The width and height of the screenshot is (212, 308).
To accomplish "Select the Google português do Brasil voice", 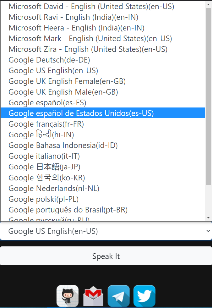I will (68, 210).
